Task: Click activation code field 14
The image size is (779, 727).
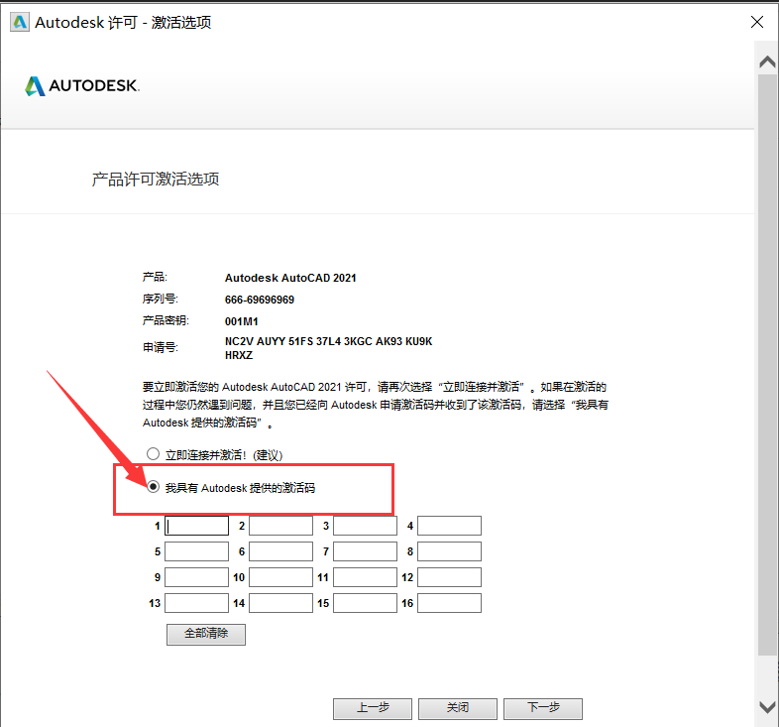Action: [x=280, y=603]
